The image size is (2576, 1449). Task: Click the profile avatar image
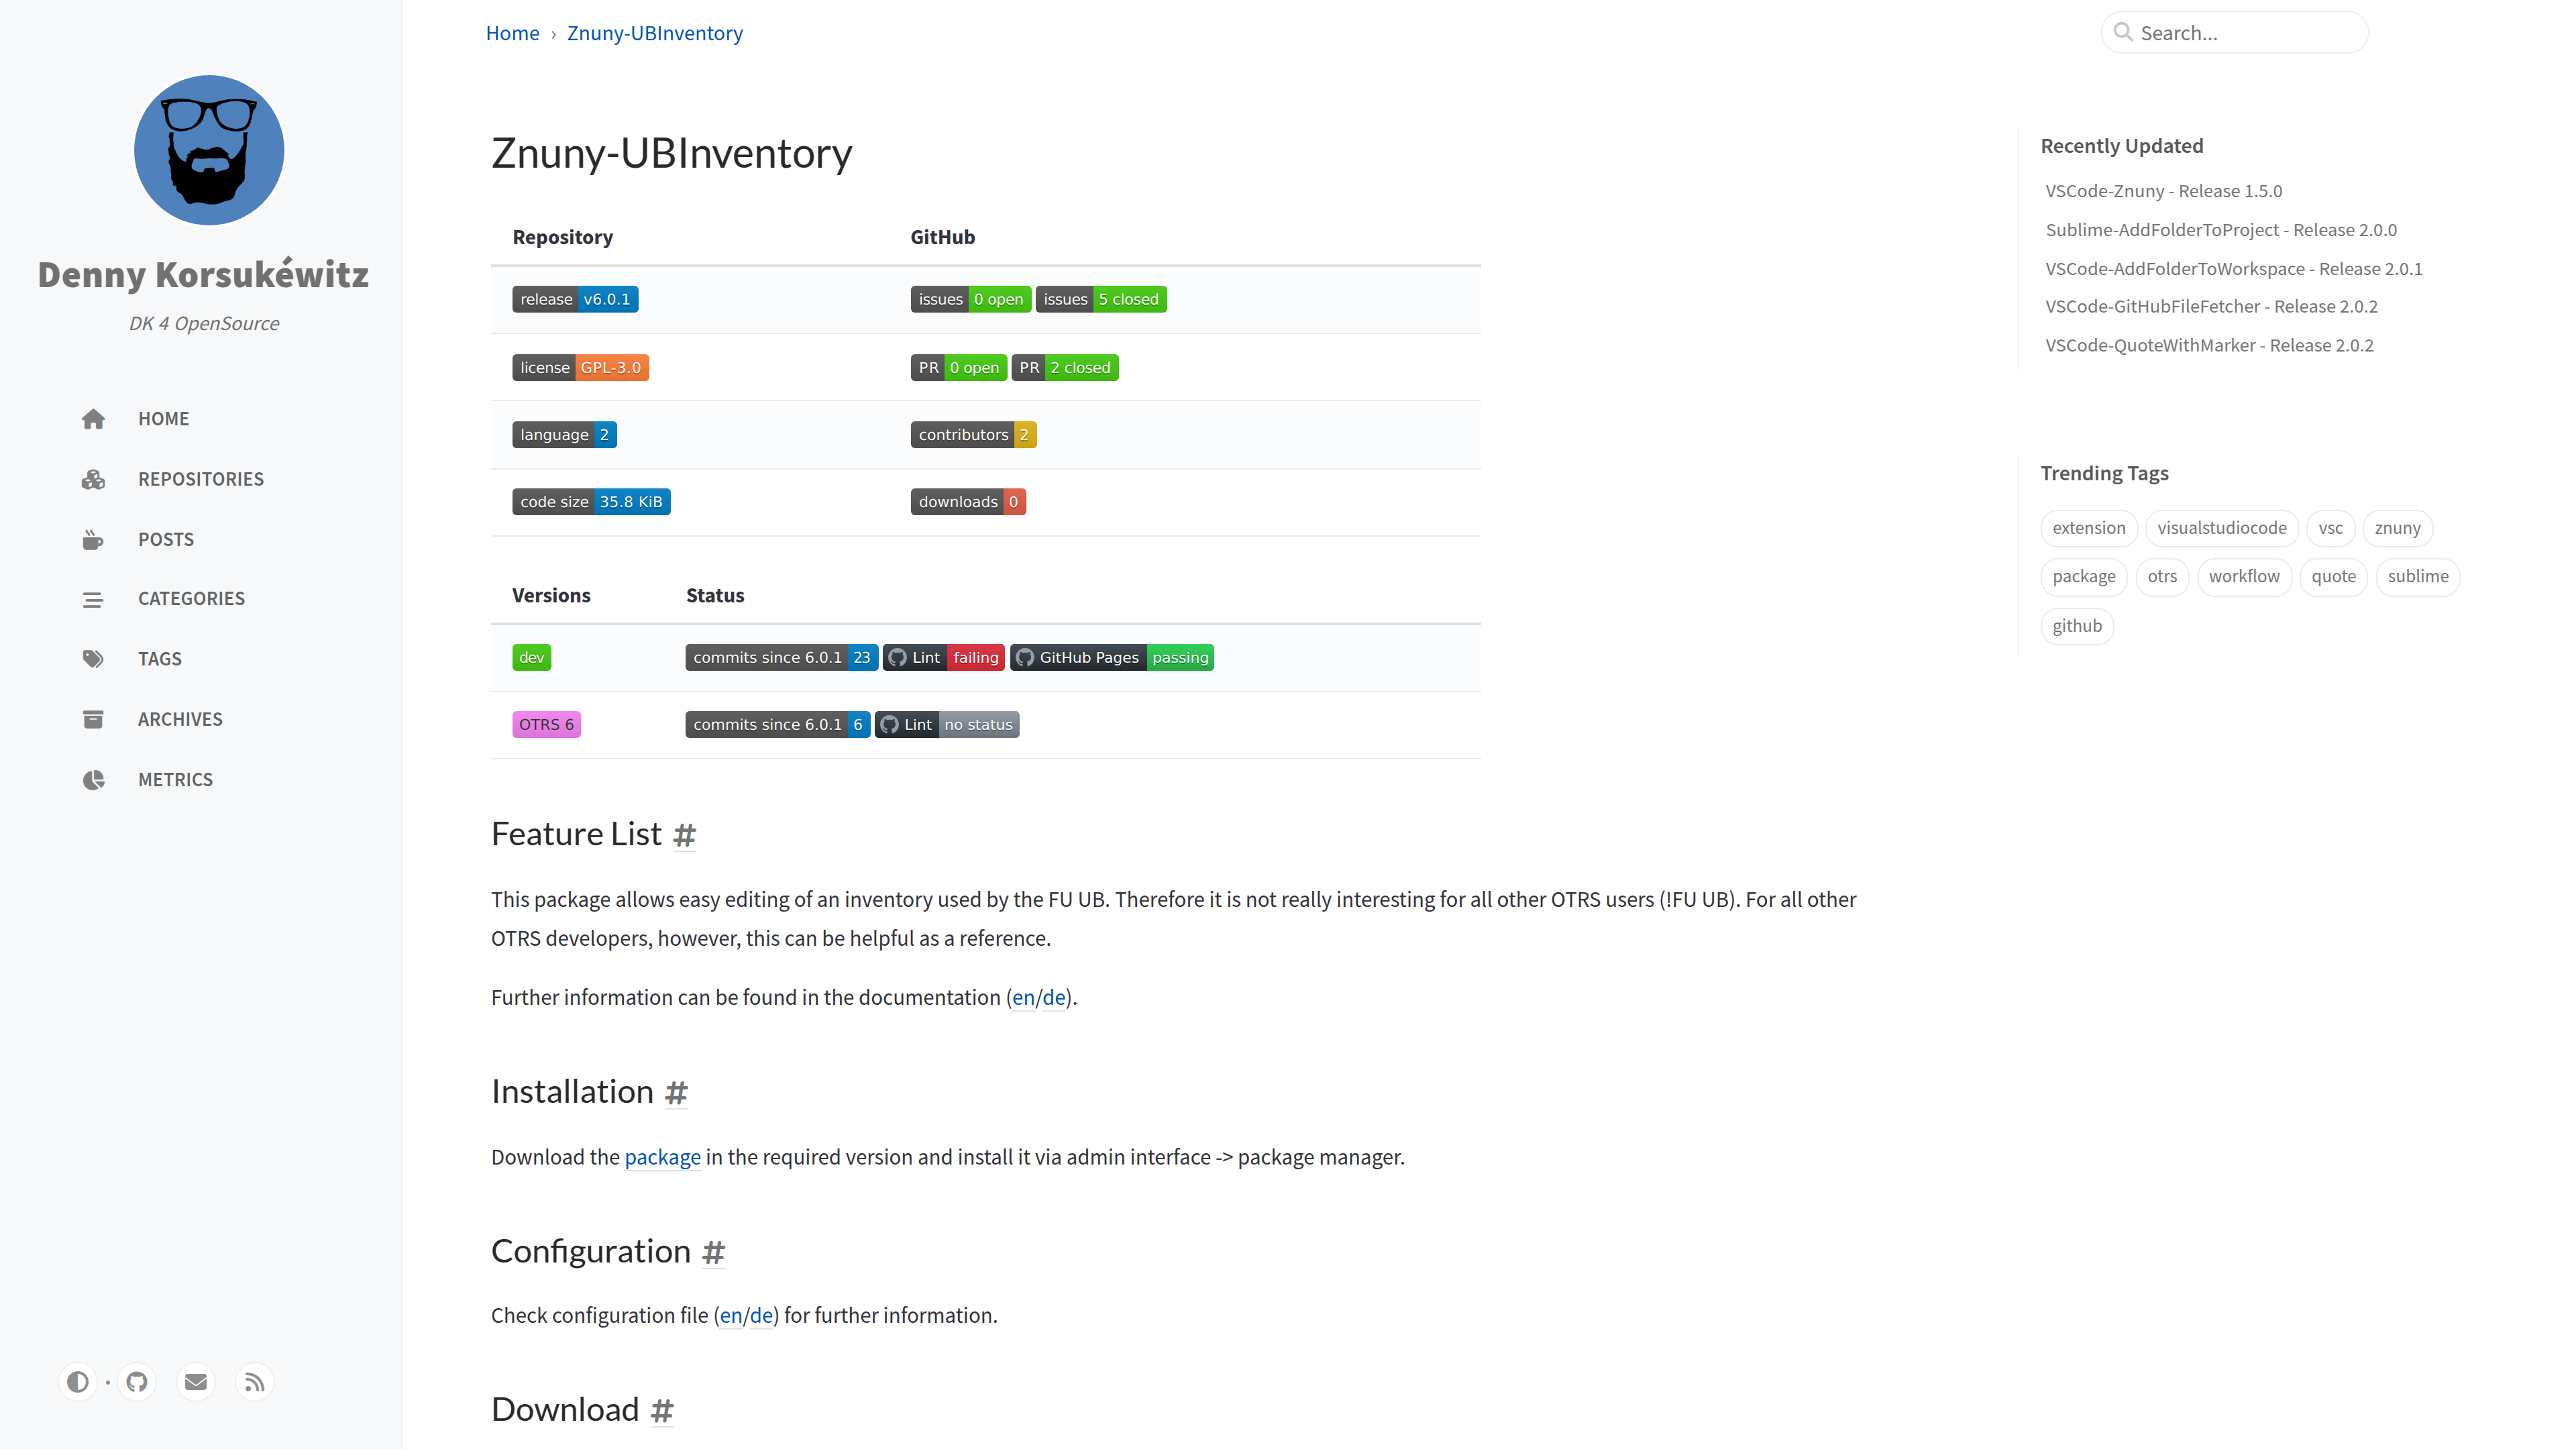pyautogui.click(x=209, y=150)
